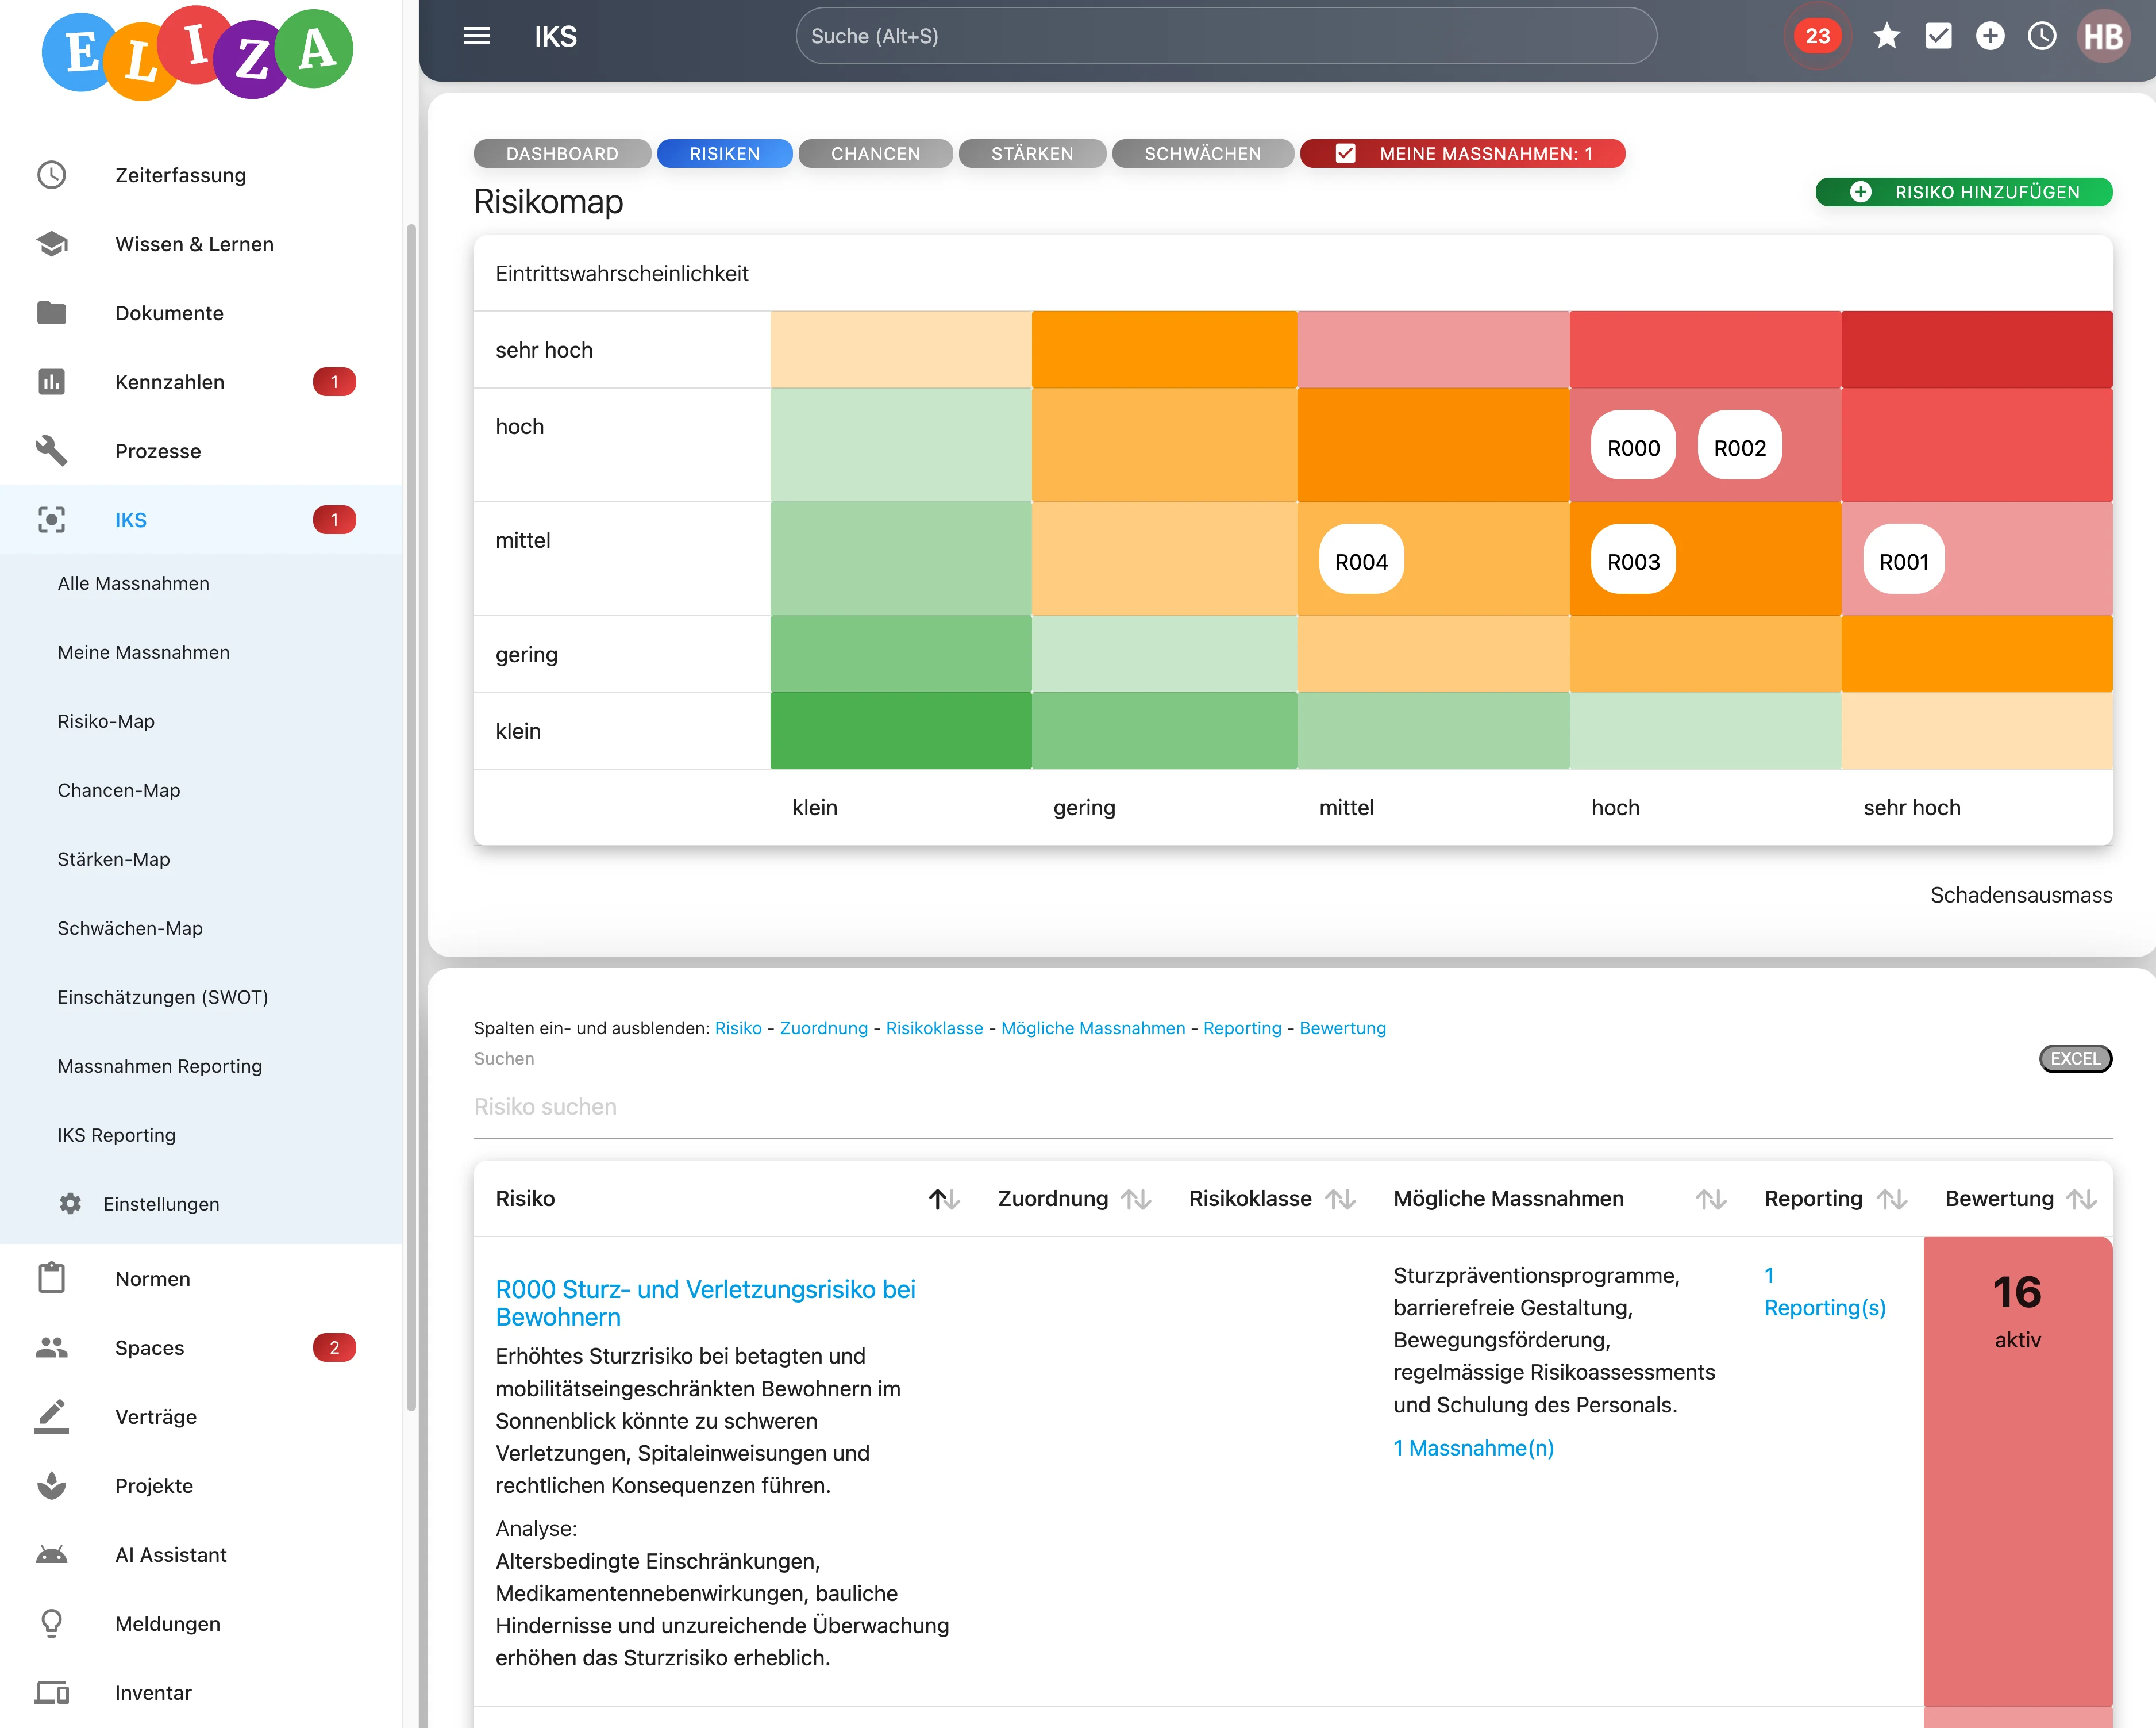The height and width of the screenshot is (1728, 2156).
Task: Click the plus circle add icon in header
Action: coord(1990,36)
